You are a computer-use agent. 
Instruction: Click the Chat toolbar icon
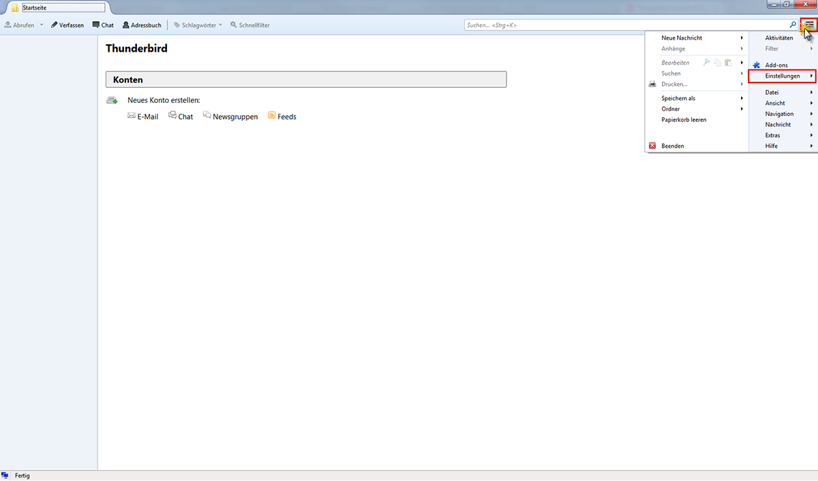[x=96, y=25]
